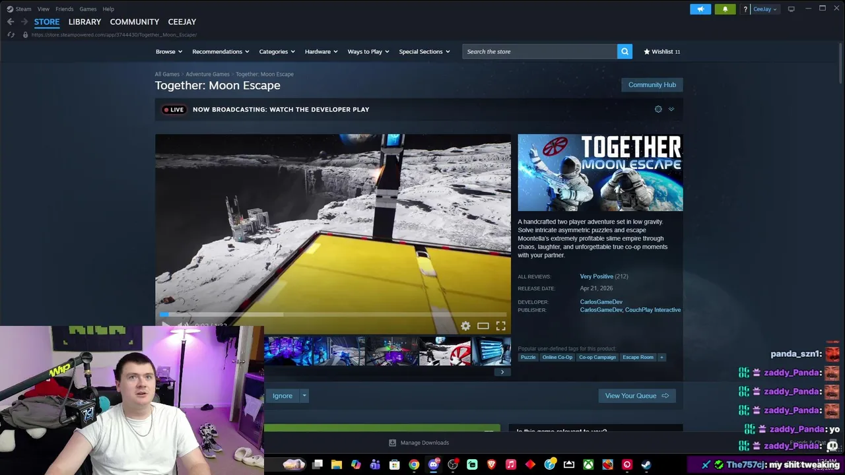Screen dimensions: 845x475
Task: Toggle theater mode on the trailer
Action: [483, 326]
